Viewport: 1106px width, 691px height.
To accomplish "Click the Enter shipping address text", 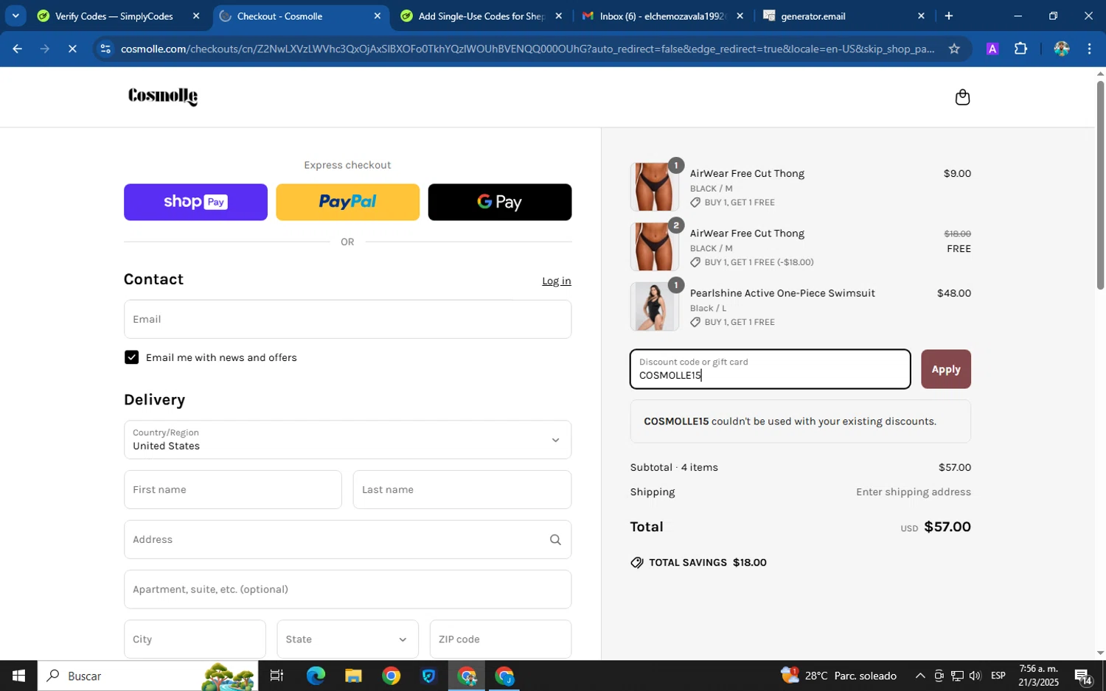I will tap(913, 492).
